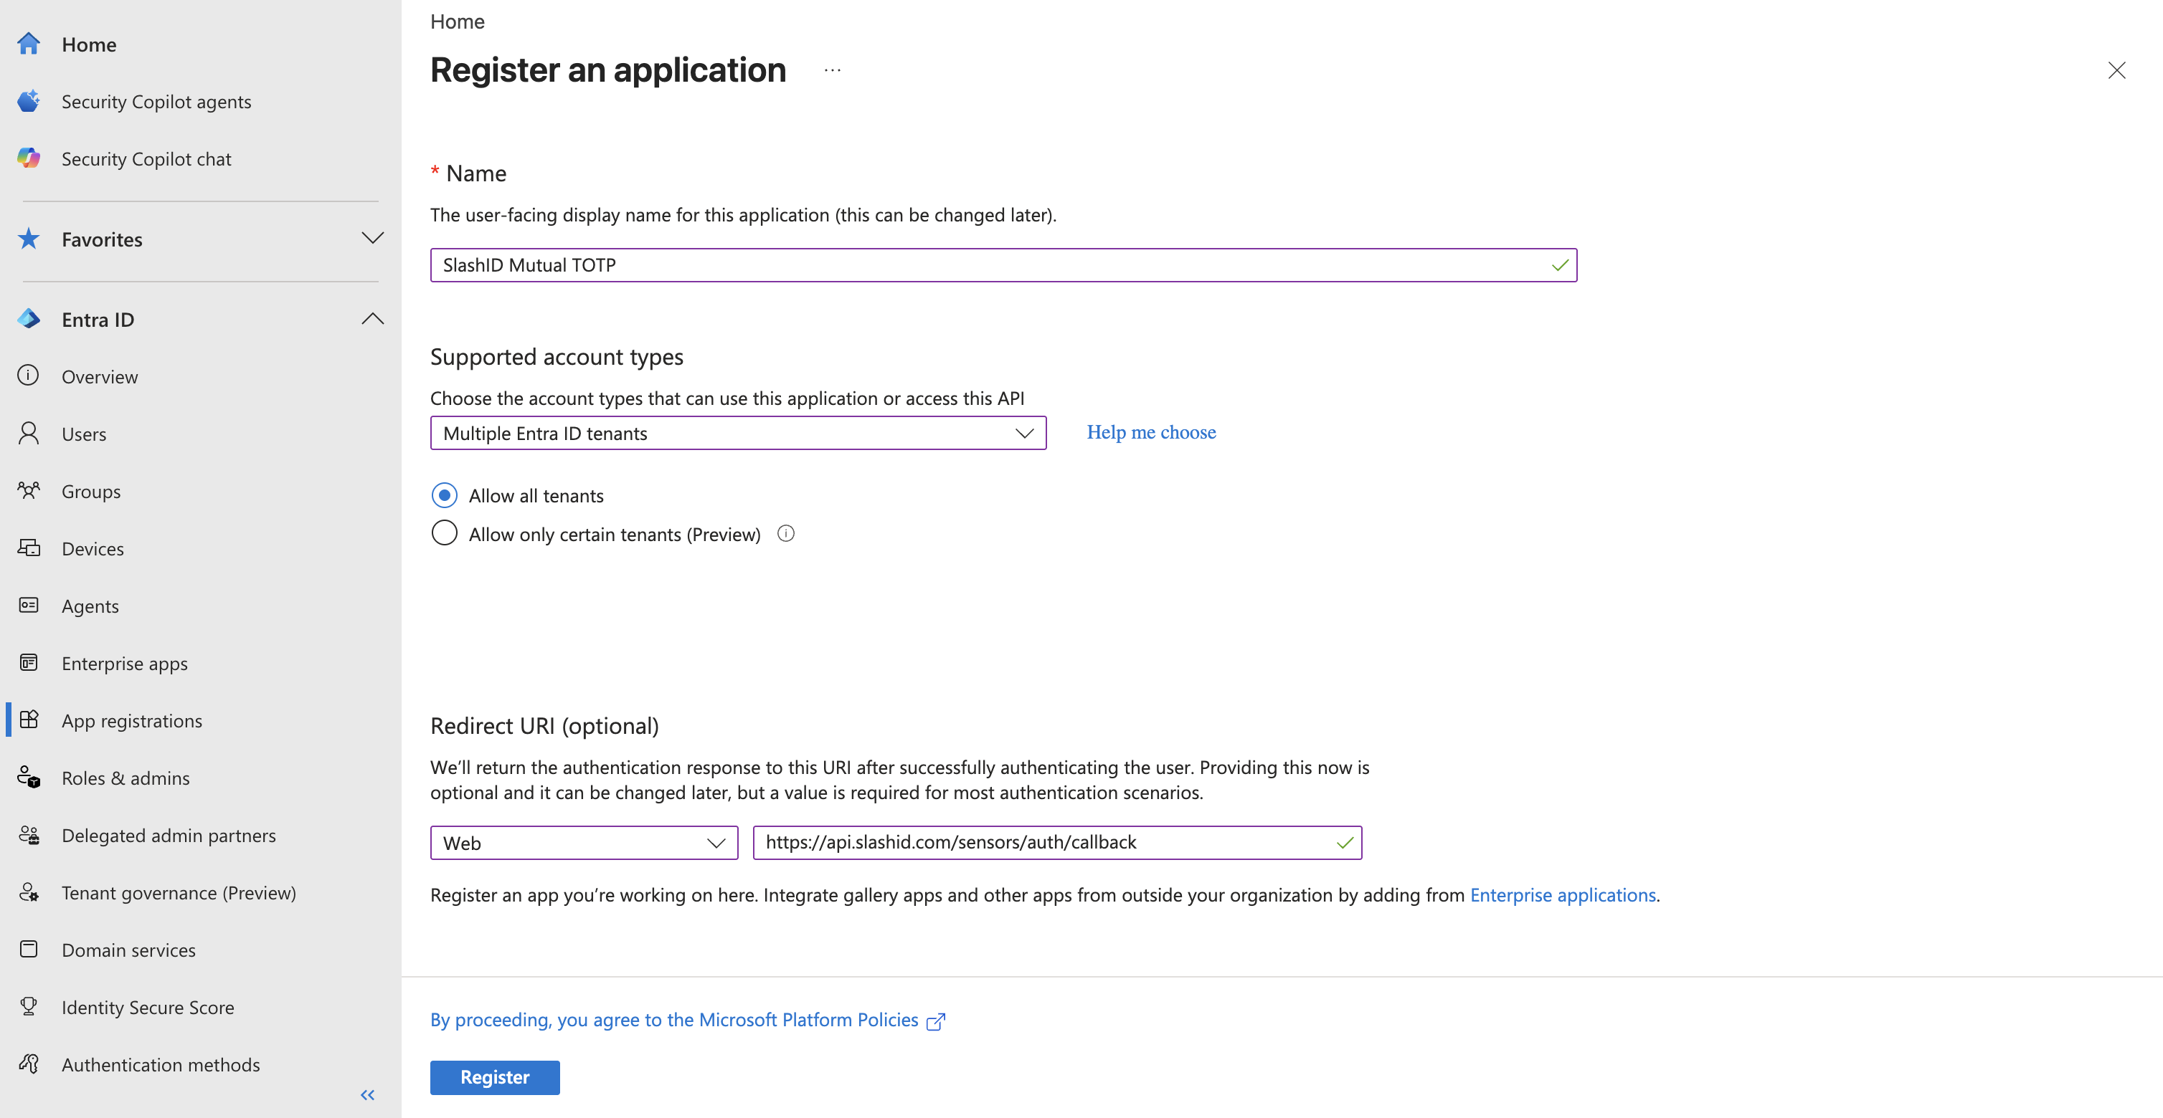Open the Web platform type dropdown
Image resolution: width=2163 pixels, height=1118 pixels.
(x=584, y=843)
